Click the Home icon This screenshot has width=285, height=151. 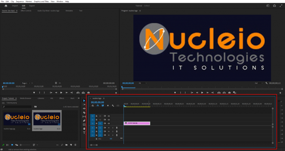tap(6, 6)
